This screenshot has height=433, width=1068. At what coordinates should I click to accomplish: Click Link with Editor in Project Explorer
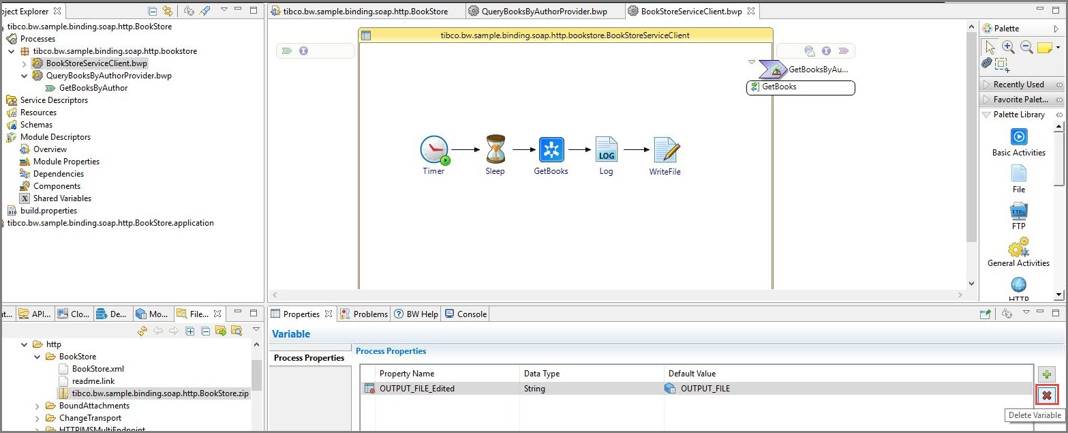[x=167, y=11]
